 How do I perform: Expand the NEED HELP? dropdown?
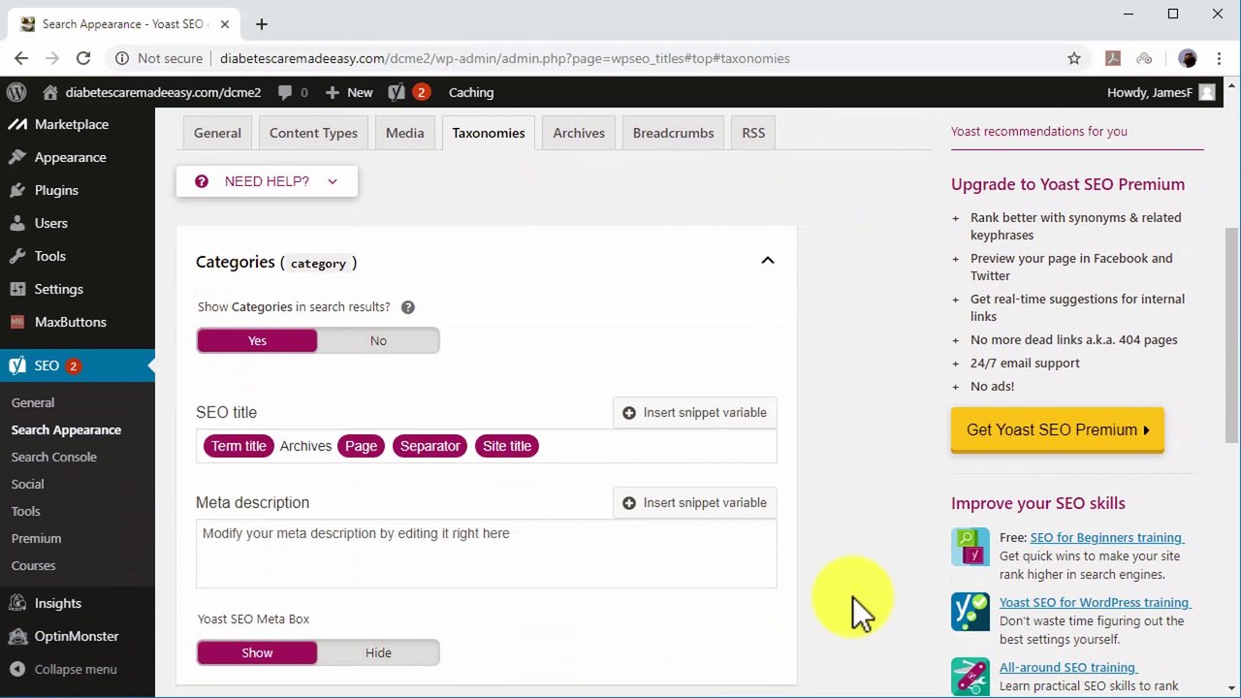(x=267, y=181)
